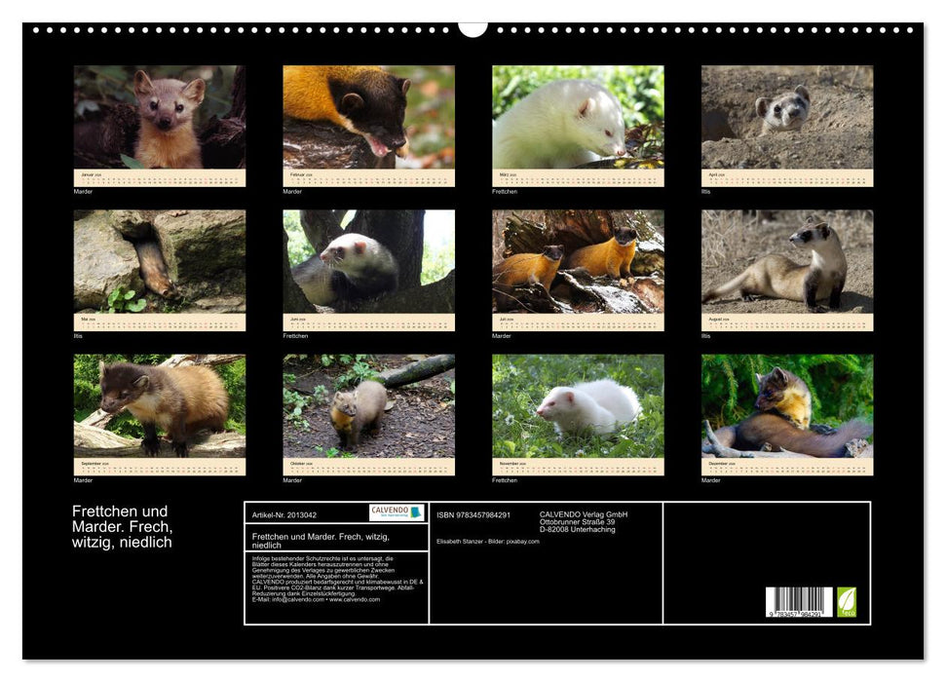The image size is (946, 682).
Task: Click the Artikel-Nr. 2013042 label
Action: (x=283, y=514)
